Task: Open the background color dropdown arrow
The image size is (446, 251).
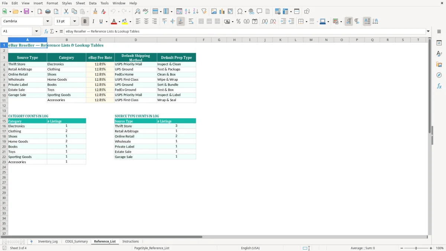Action: point(130,22)
